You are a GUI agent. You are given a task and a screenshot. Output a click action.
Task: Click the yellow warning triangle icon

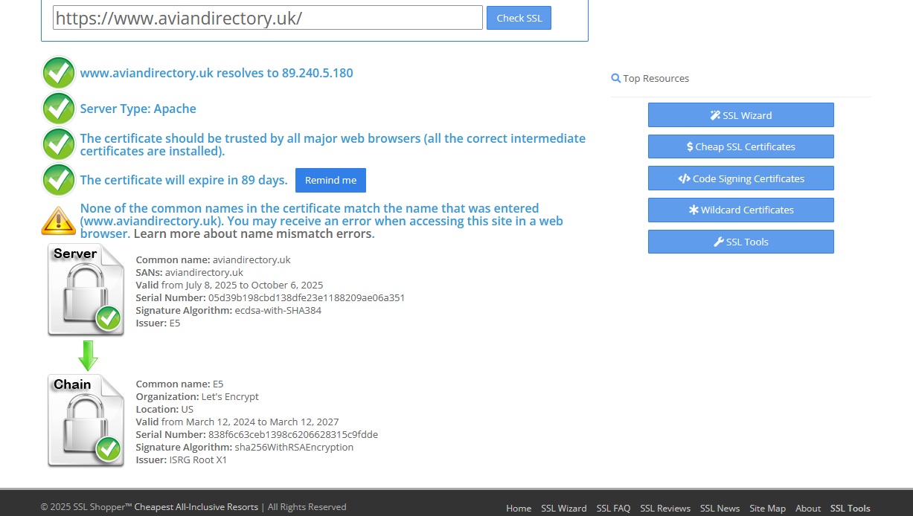pos(59,220)
